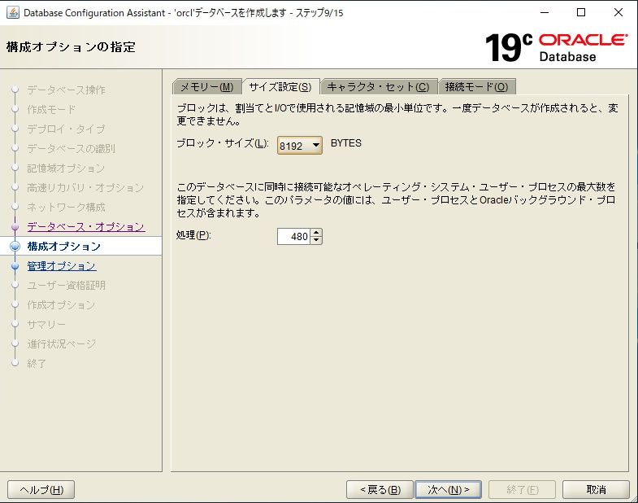
Task: Increase the 処理 process count with up arrow
Action: 316,232
